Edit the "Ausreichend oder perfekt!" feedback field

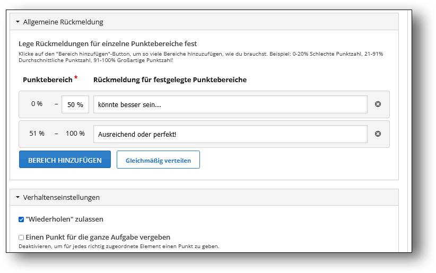pyautogui.click(x=230, y=134)
